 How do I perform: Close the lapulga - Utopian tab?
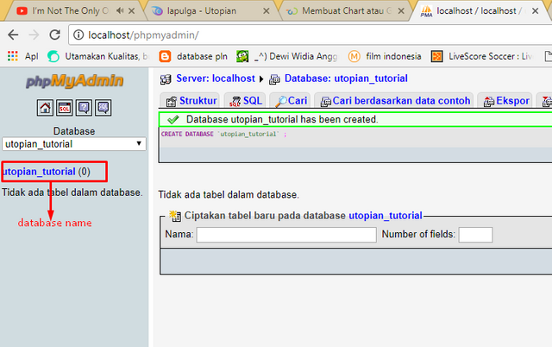click(x=267, y=11)
